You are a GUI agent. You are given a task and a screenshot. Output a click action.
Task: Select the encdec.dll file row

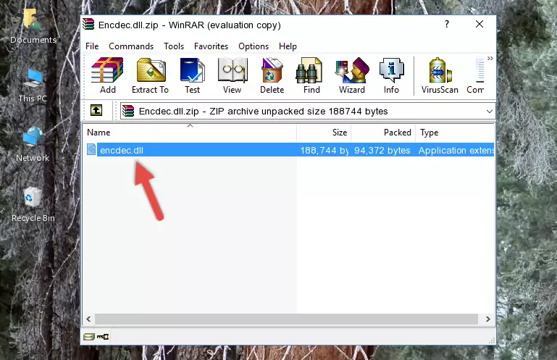click(x=289, y=150)
